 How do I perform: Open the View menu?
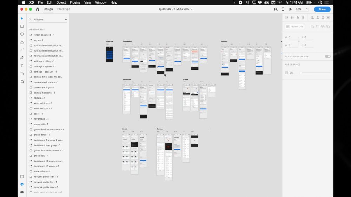pyautogui.click(x=87, y=2)
